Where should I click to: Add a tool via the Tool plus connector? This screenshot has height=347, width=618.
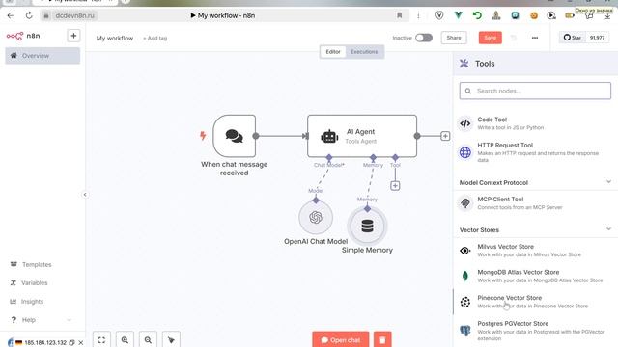coord(395,186)
